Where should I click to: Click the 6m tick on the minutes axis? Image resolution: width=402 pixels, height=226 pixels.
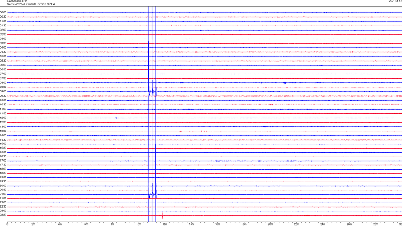[x=86, y=224]
